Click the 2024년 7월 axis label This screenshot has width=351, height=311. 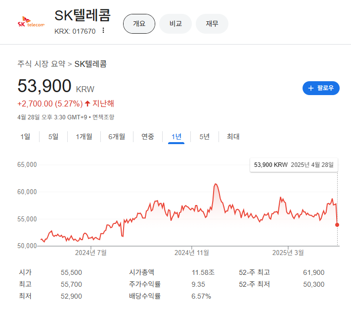pos(90,253)
